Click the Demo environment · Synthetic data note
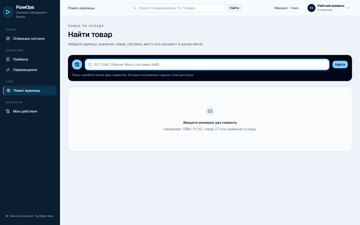360x225 pixels. (31, 216)
